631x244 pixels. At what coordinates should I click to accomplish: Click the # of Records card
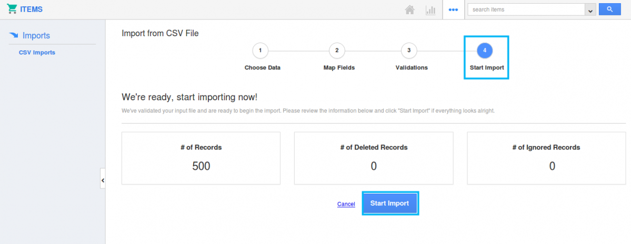201,158
